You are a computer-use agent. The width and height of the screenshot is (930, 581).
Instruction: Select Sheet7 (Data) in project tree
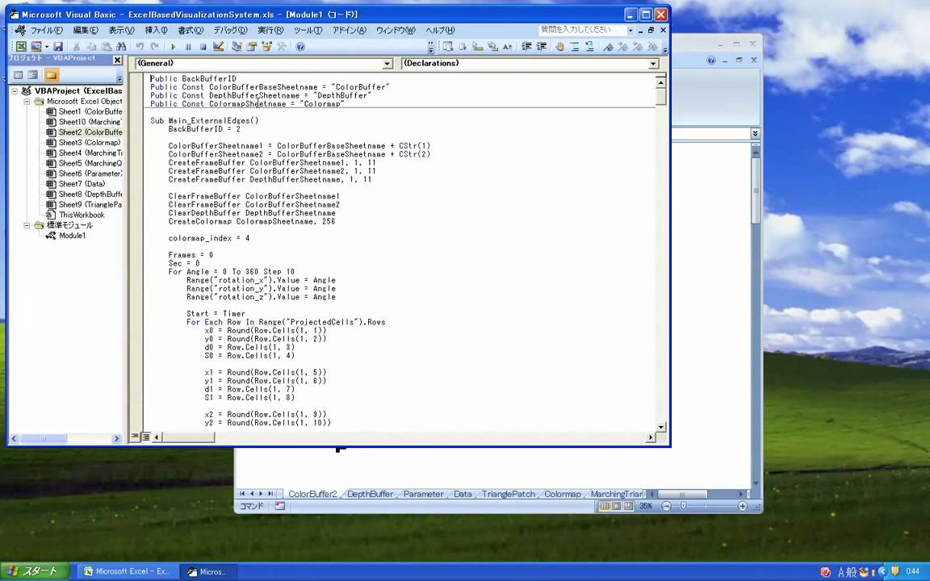[x=82, y=184]
